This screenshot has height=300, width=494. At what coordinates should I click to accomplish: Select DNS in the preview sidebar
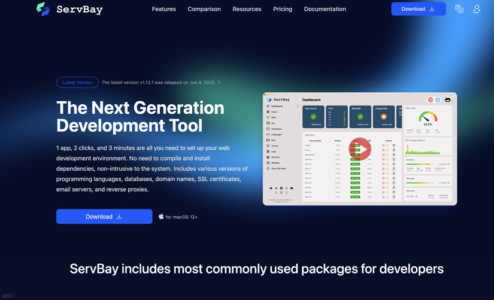pyautogui.click(x=271, y=117)
